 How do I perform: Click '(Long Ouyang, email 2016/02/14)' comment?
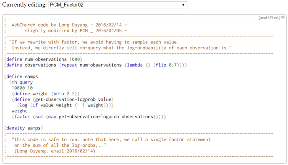pos(55,151)
